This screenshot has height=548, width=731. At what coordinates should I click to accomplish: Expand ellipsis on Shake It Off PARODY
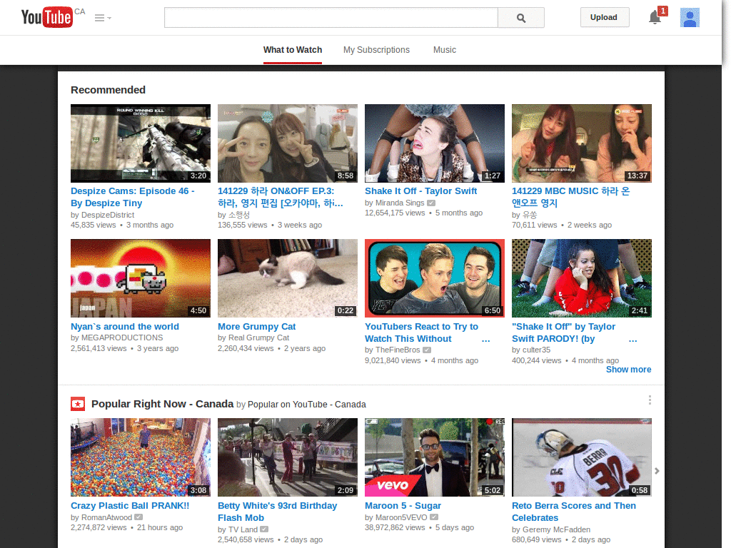pyautogui.click(x=632, y=340)
